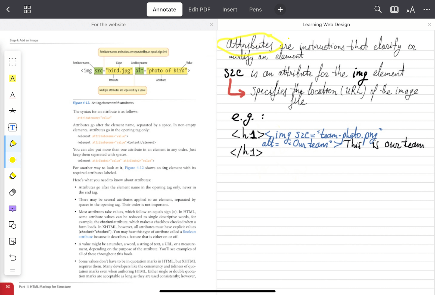Select the shapes tool

pos(13,225)
